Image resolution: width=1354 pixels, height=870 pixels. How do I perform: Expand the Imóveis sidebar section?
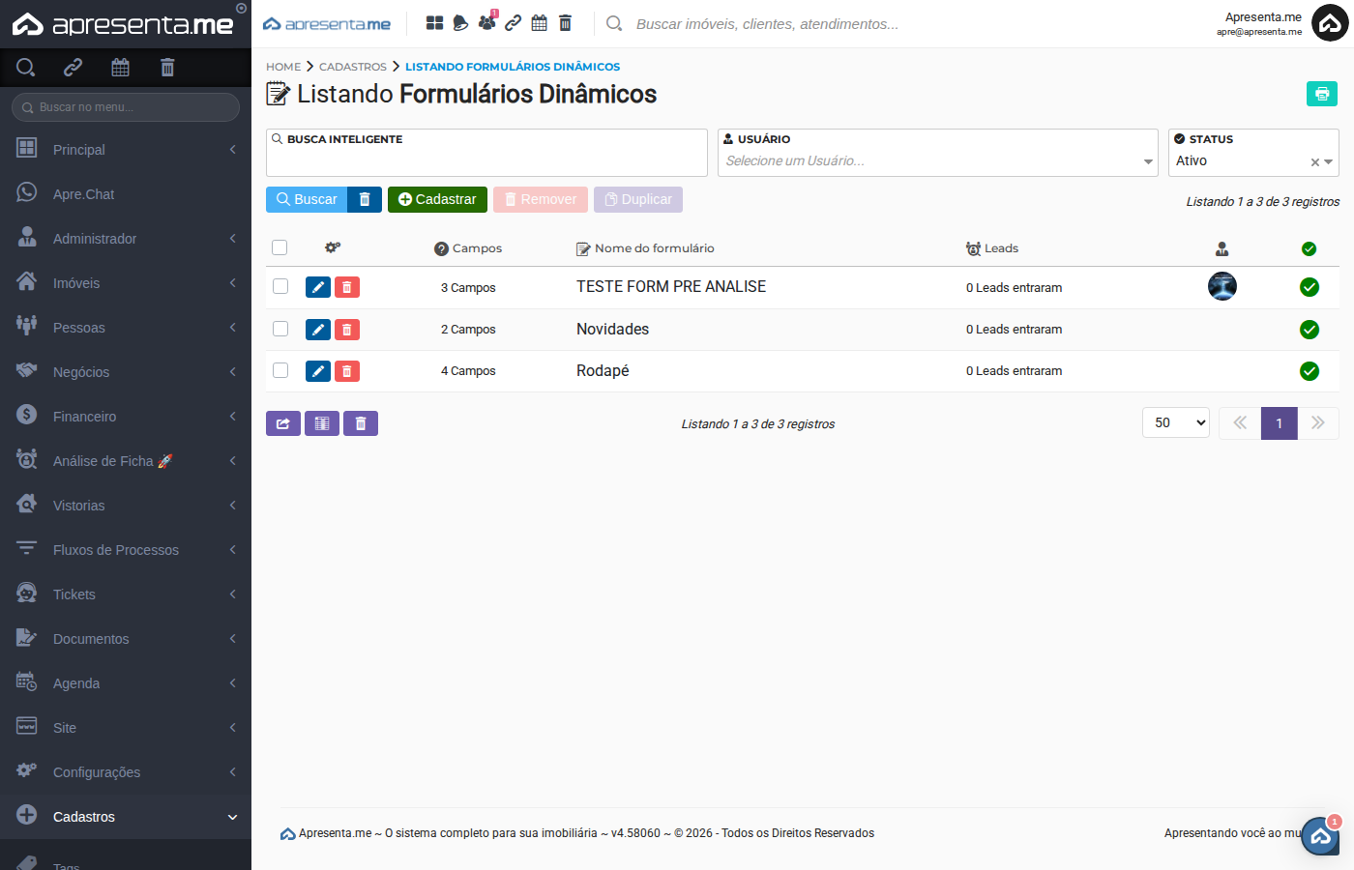tap(126, 282)
